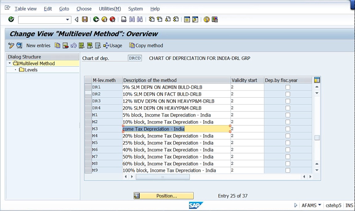Toggle Display/Change pencil-glasses icon
This screenshot has width=355, height=211.
[x=11, y=46]
